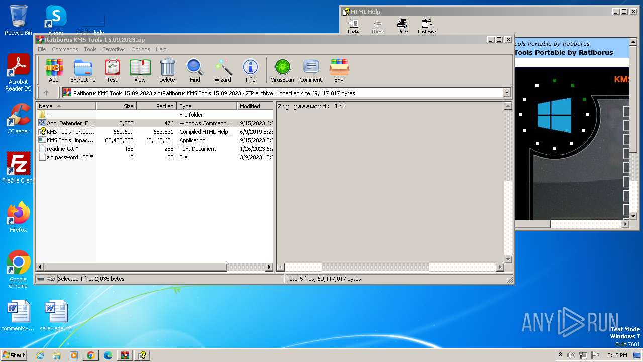643x362 pixels.
Task: Click file list horizontal scrollbar right arrow
Action: tap(269, 268)
